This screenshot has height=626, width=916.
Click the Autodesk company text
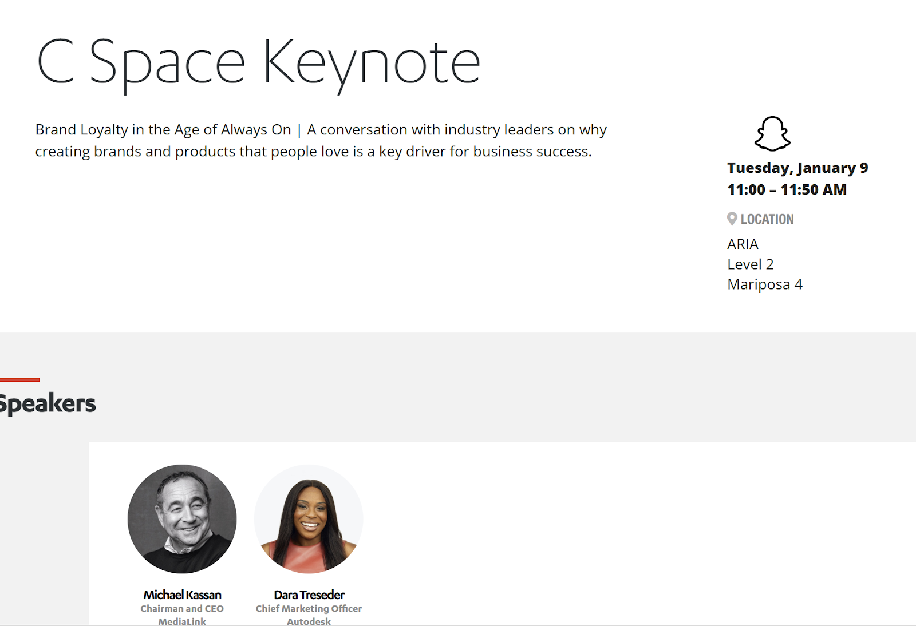[x=309, y=621]
